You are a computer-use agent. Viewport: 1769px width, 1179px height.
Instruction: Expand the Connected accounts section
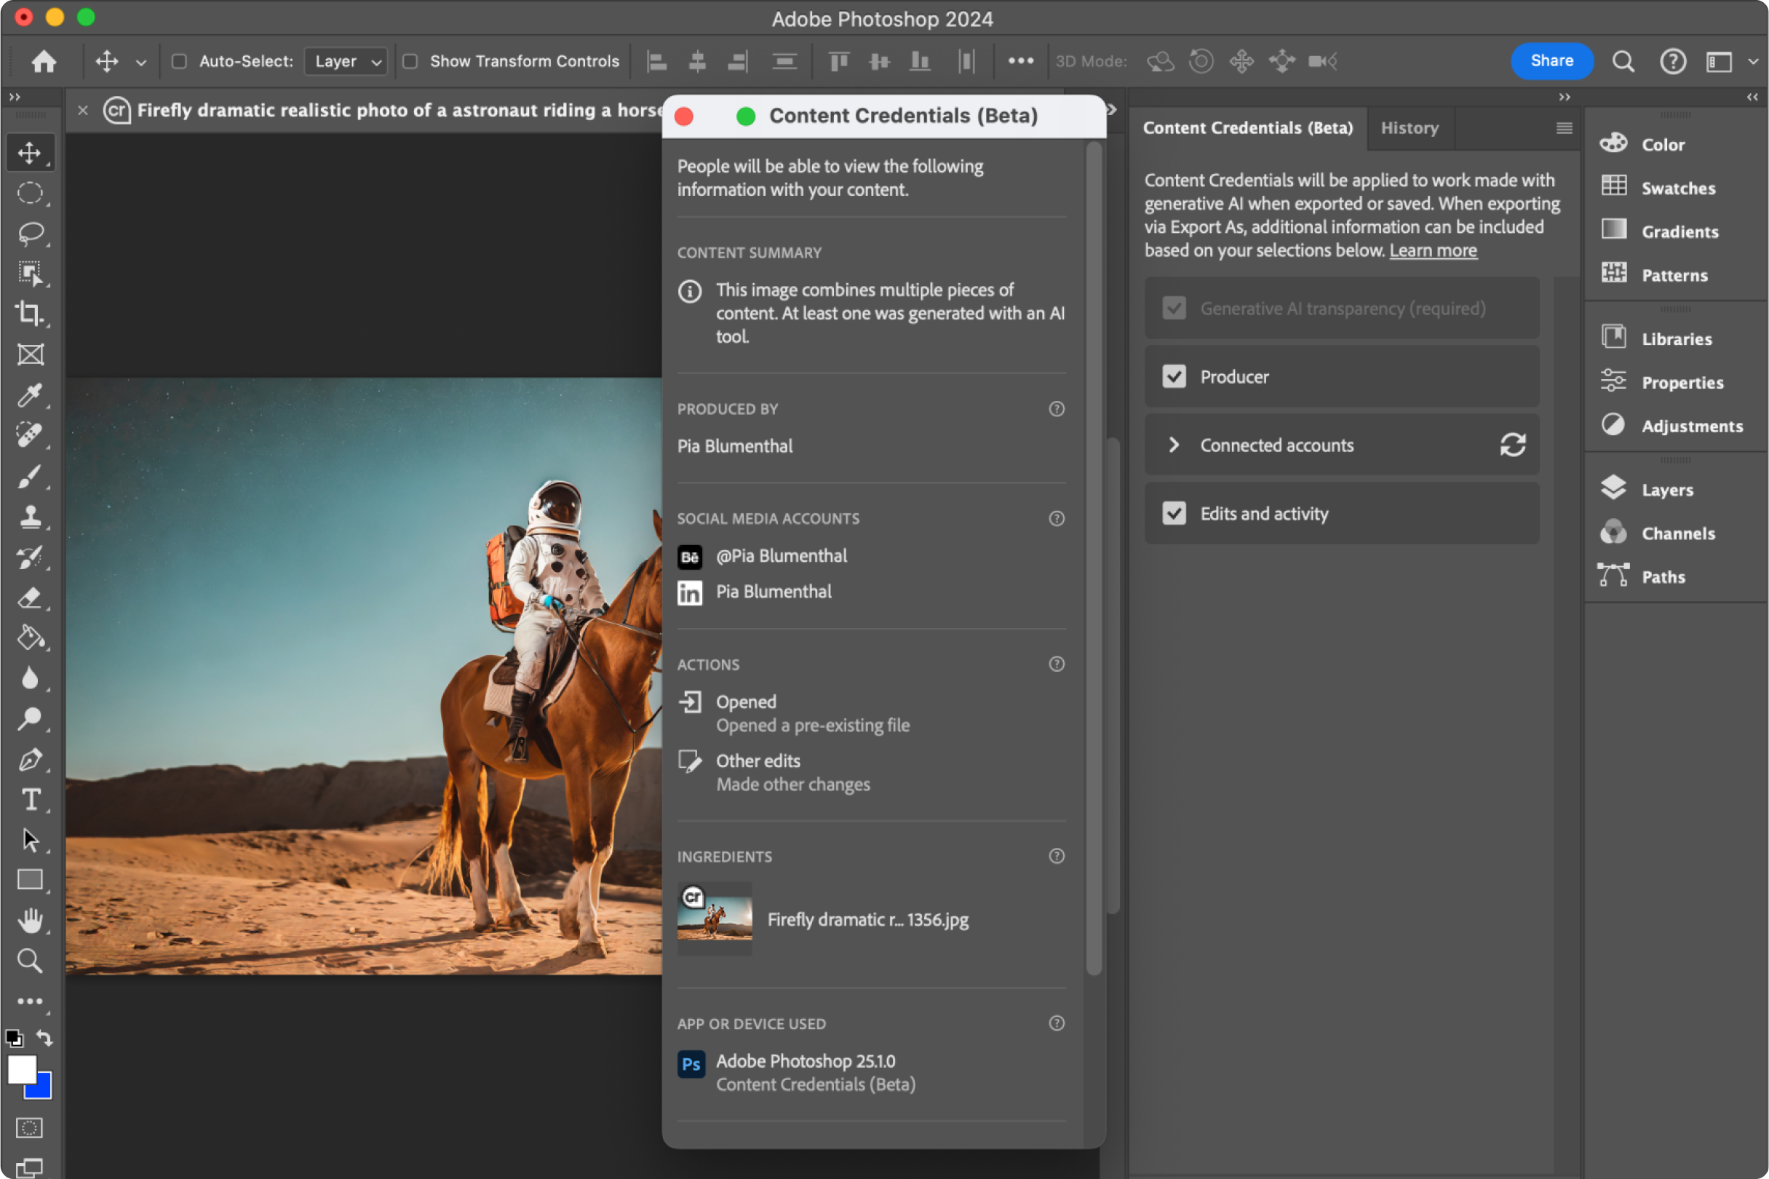pos(1174,445)
